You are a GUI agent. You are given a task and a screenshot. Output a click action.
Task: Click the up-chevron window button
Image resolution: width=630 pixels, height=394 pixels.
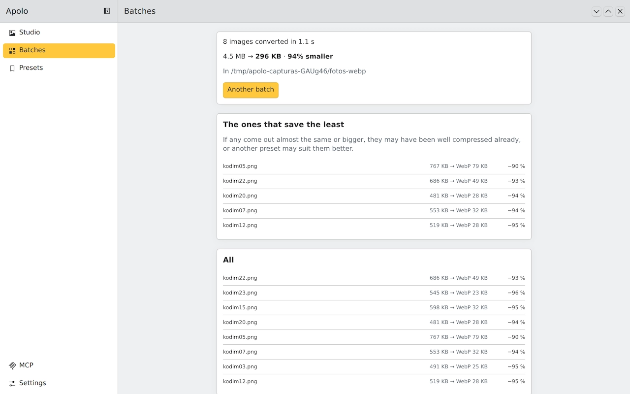point(608,11)
